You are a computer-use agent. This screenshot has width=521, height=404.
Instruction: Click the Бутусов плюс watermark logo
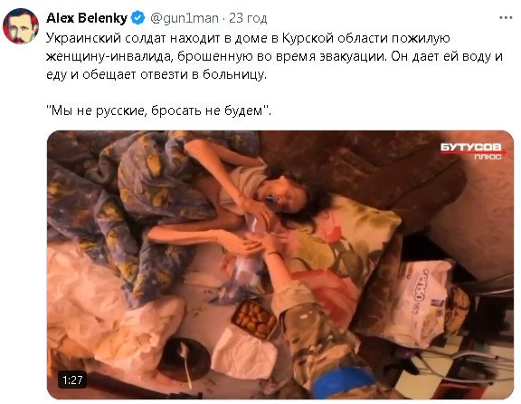(473, 150)
